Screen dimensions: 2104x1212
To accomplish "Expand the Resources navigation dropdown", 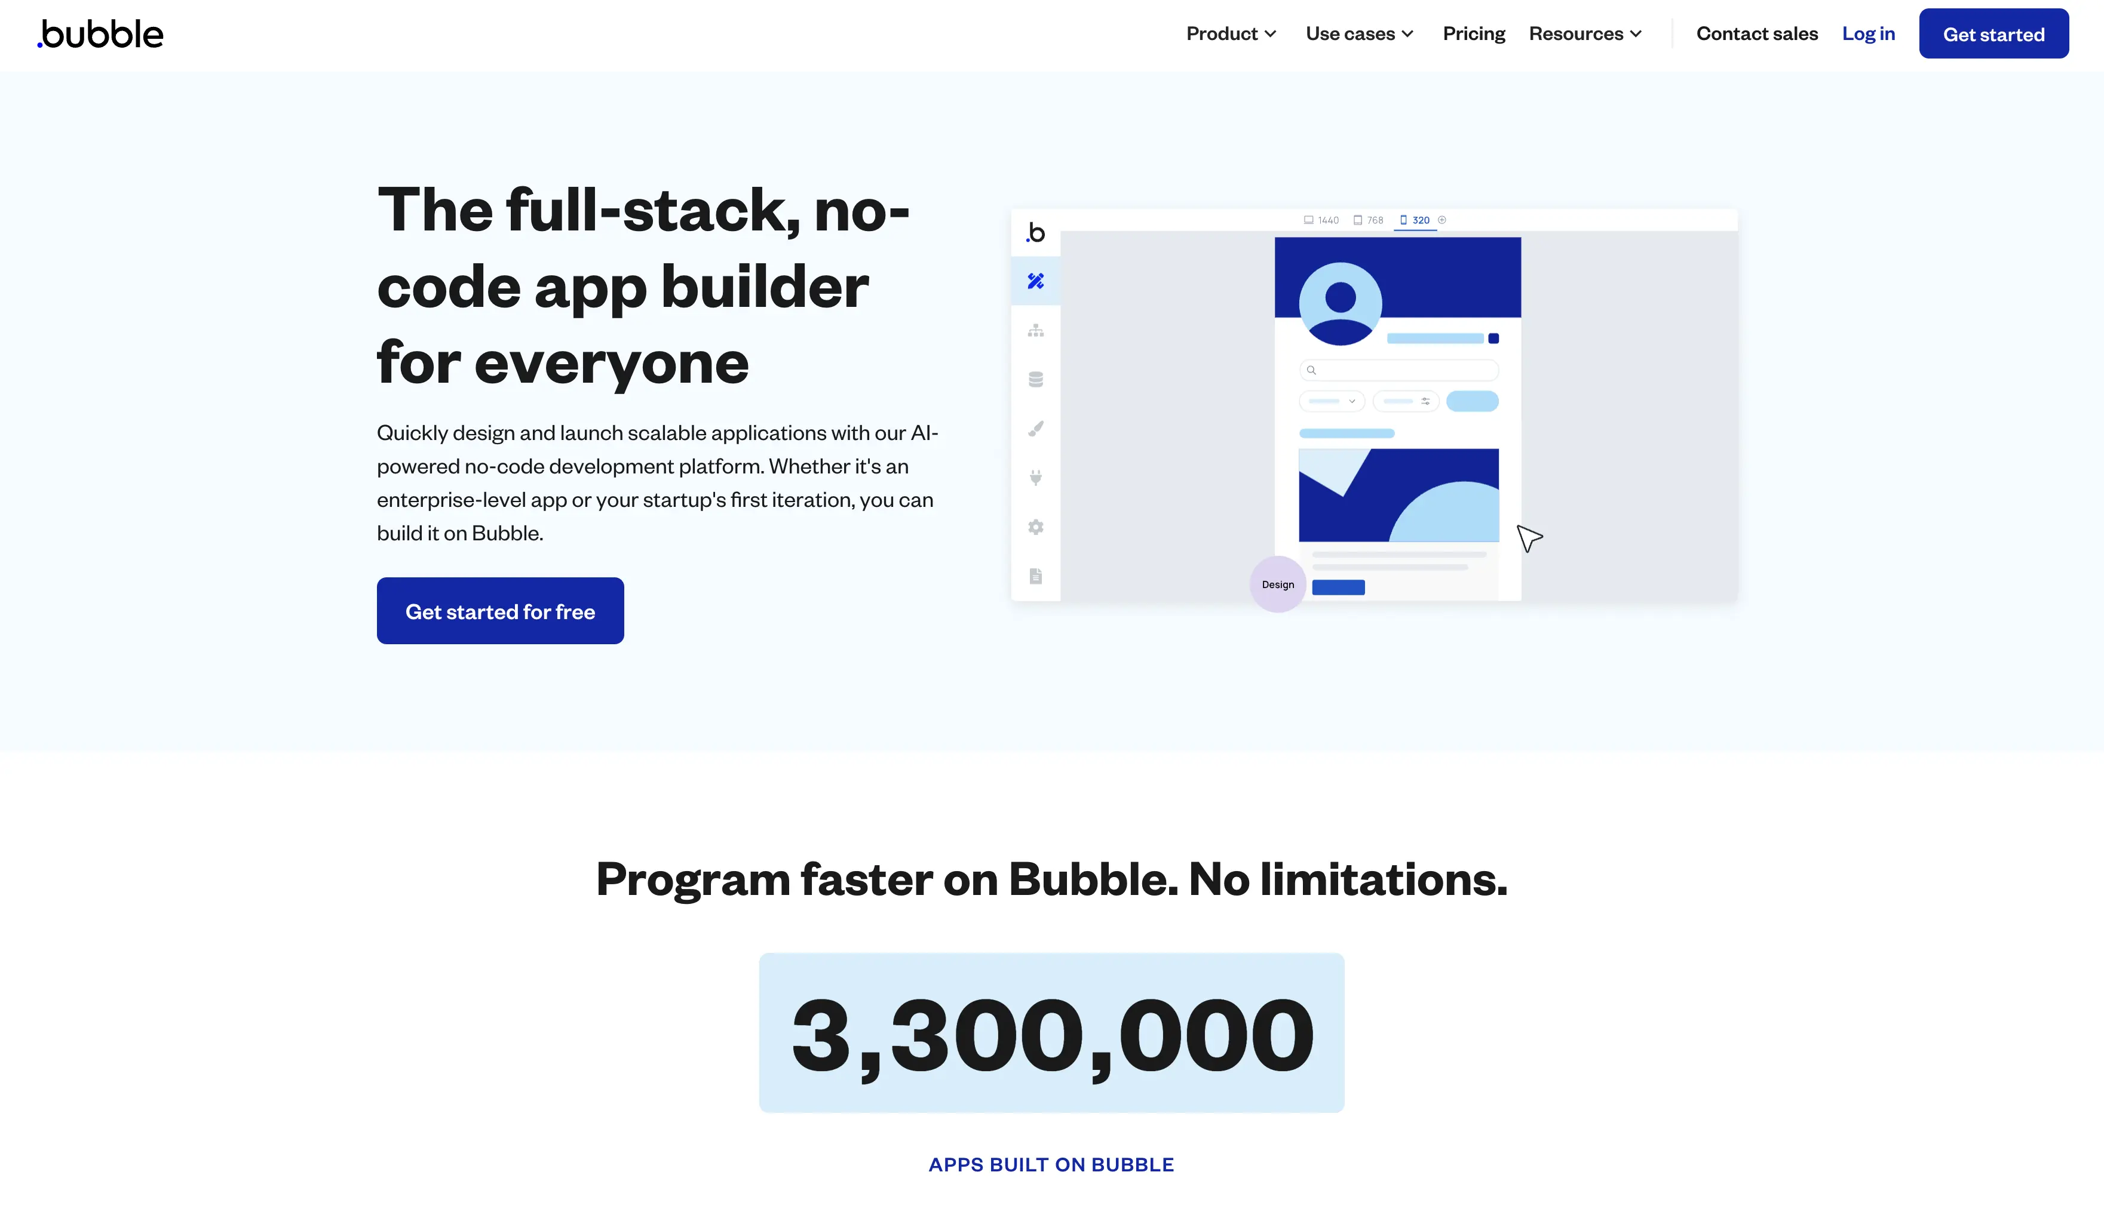I will (x=1585, y=32).
